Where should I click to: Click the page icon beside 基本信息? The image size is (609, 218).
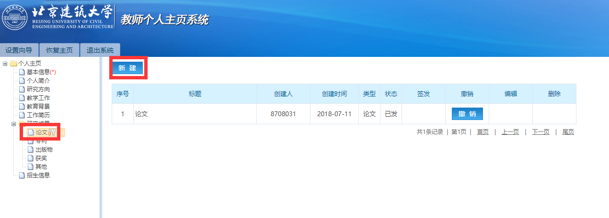tap(22, 72)
